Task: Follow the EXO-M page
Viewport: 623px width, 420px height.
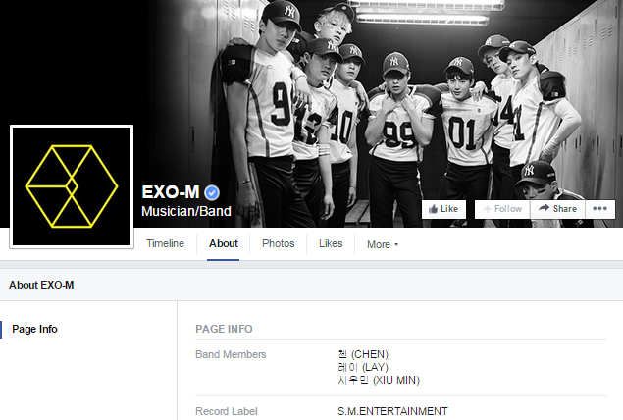Action: [x=502, y=209]
